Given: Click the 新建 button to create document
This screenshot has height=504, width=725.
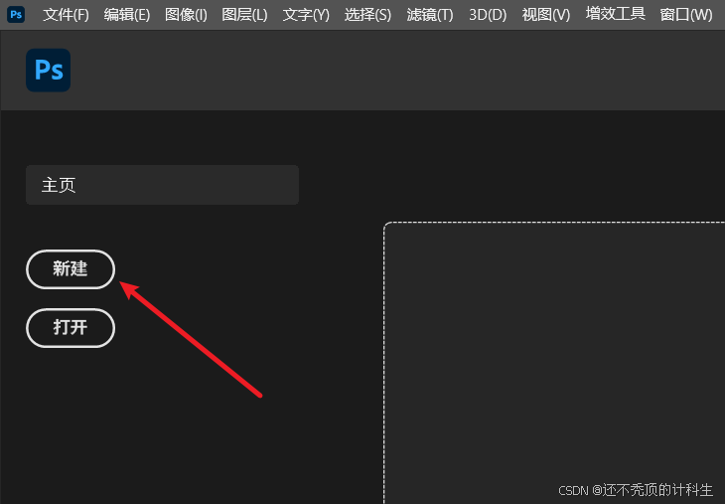Looking at the screenshot, I should pyautogui.click(x=71, y=269).
